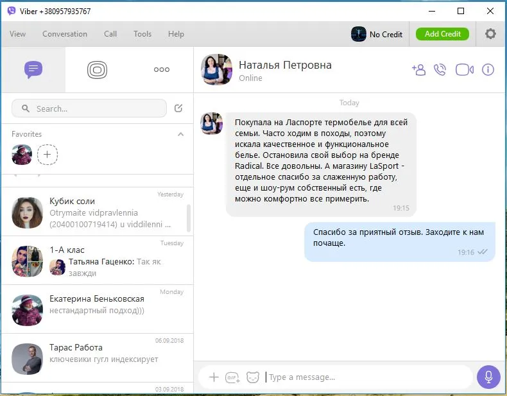
Task: Record a voice message with the microphone button
Action: [x=488, y=377]
